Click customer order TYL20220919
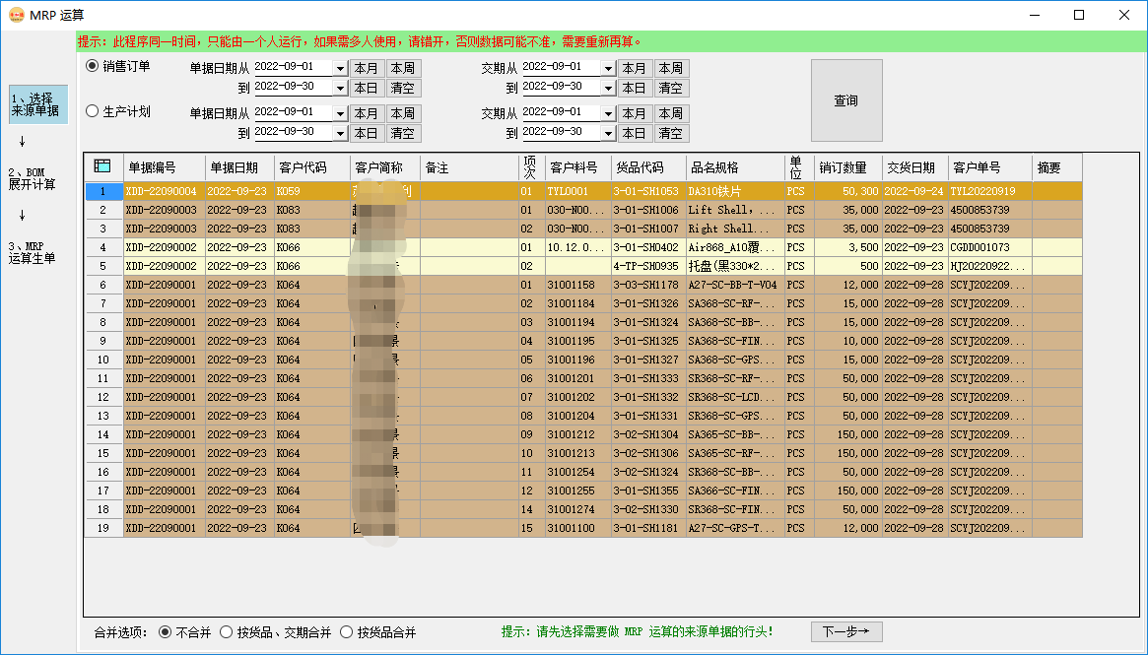The height and width of the screenshot is (655, 1148). pos(989,191)
